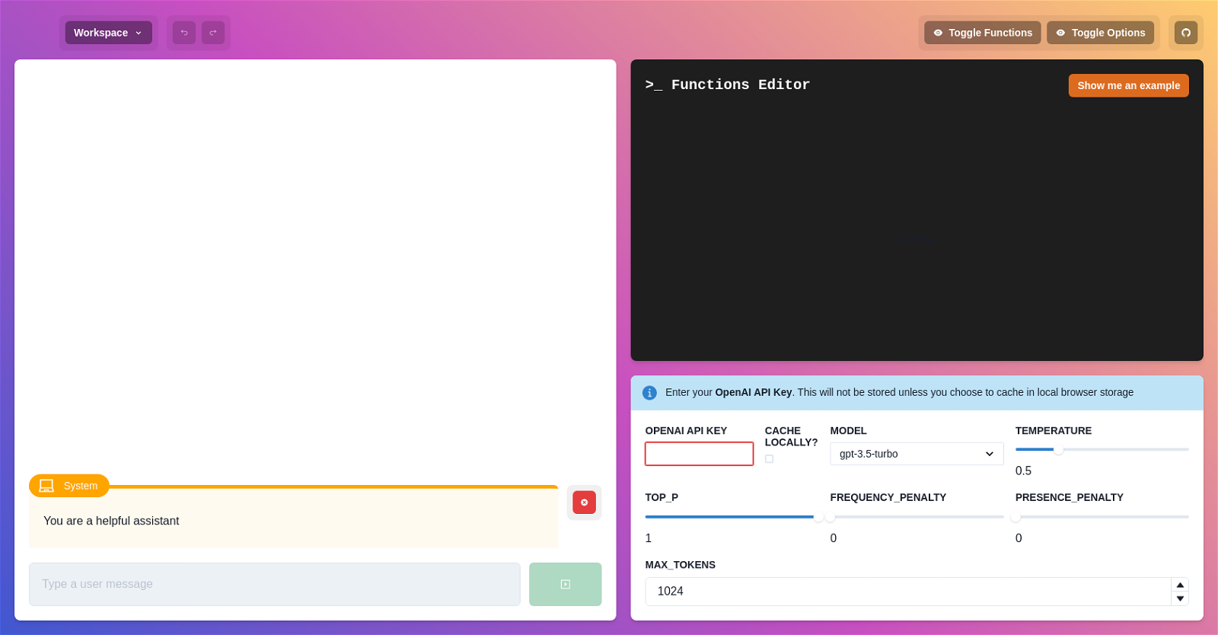Expand the gpt-3.5-turbo model dropdown
The height and width of the screenshot is (635, 1218).
point(917,454)
